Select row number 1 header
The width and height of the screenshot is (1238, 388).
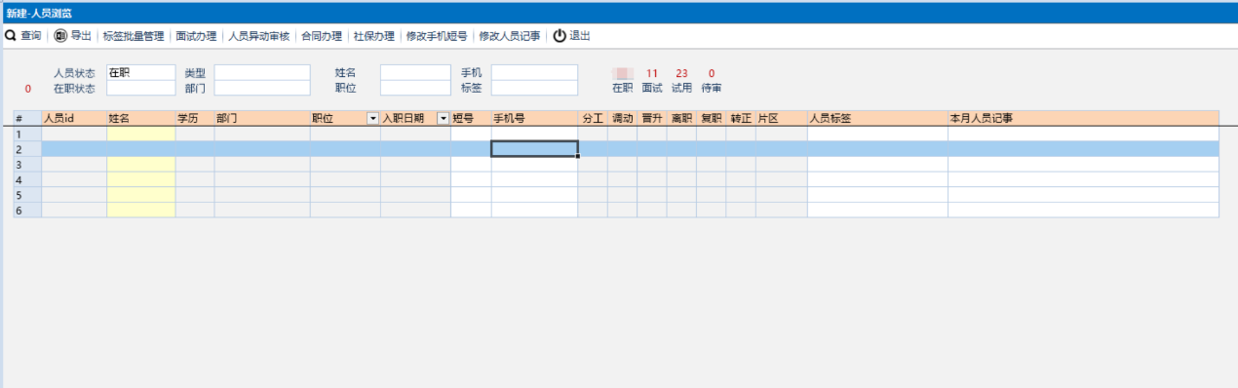(27, 134)
